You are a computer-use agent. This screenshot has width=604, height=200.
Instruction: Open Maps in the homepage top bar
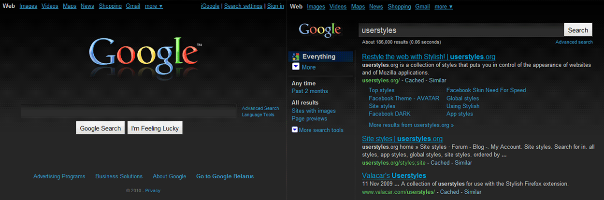point(70,6)
